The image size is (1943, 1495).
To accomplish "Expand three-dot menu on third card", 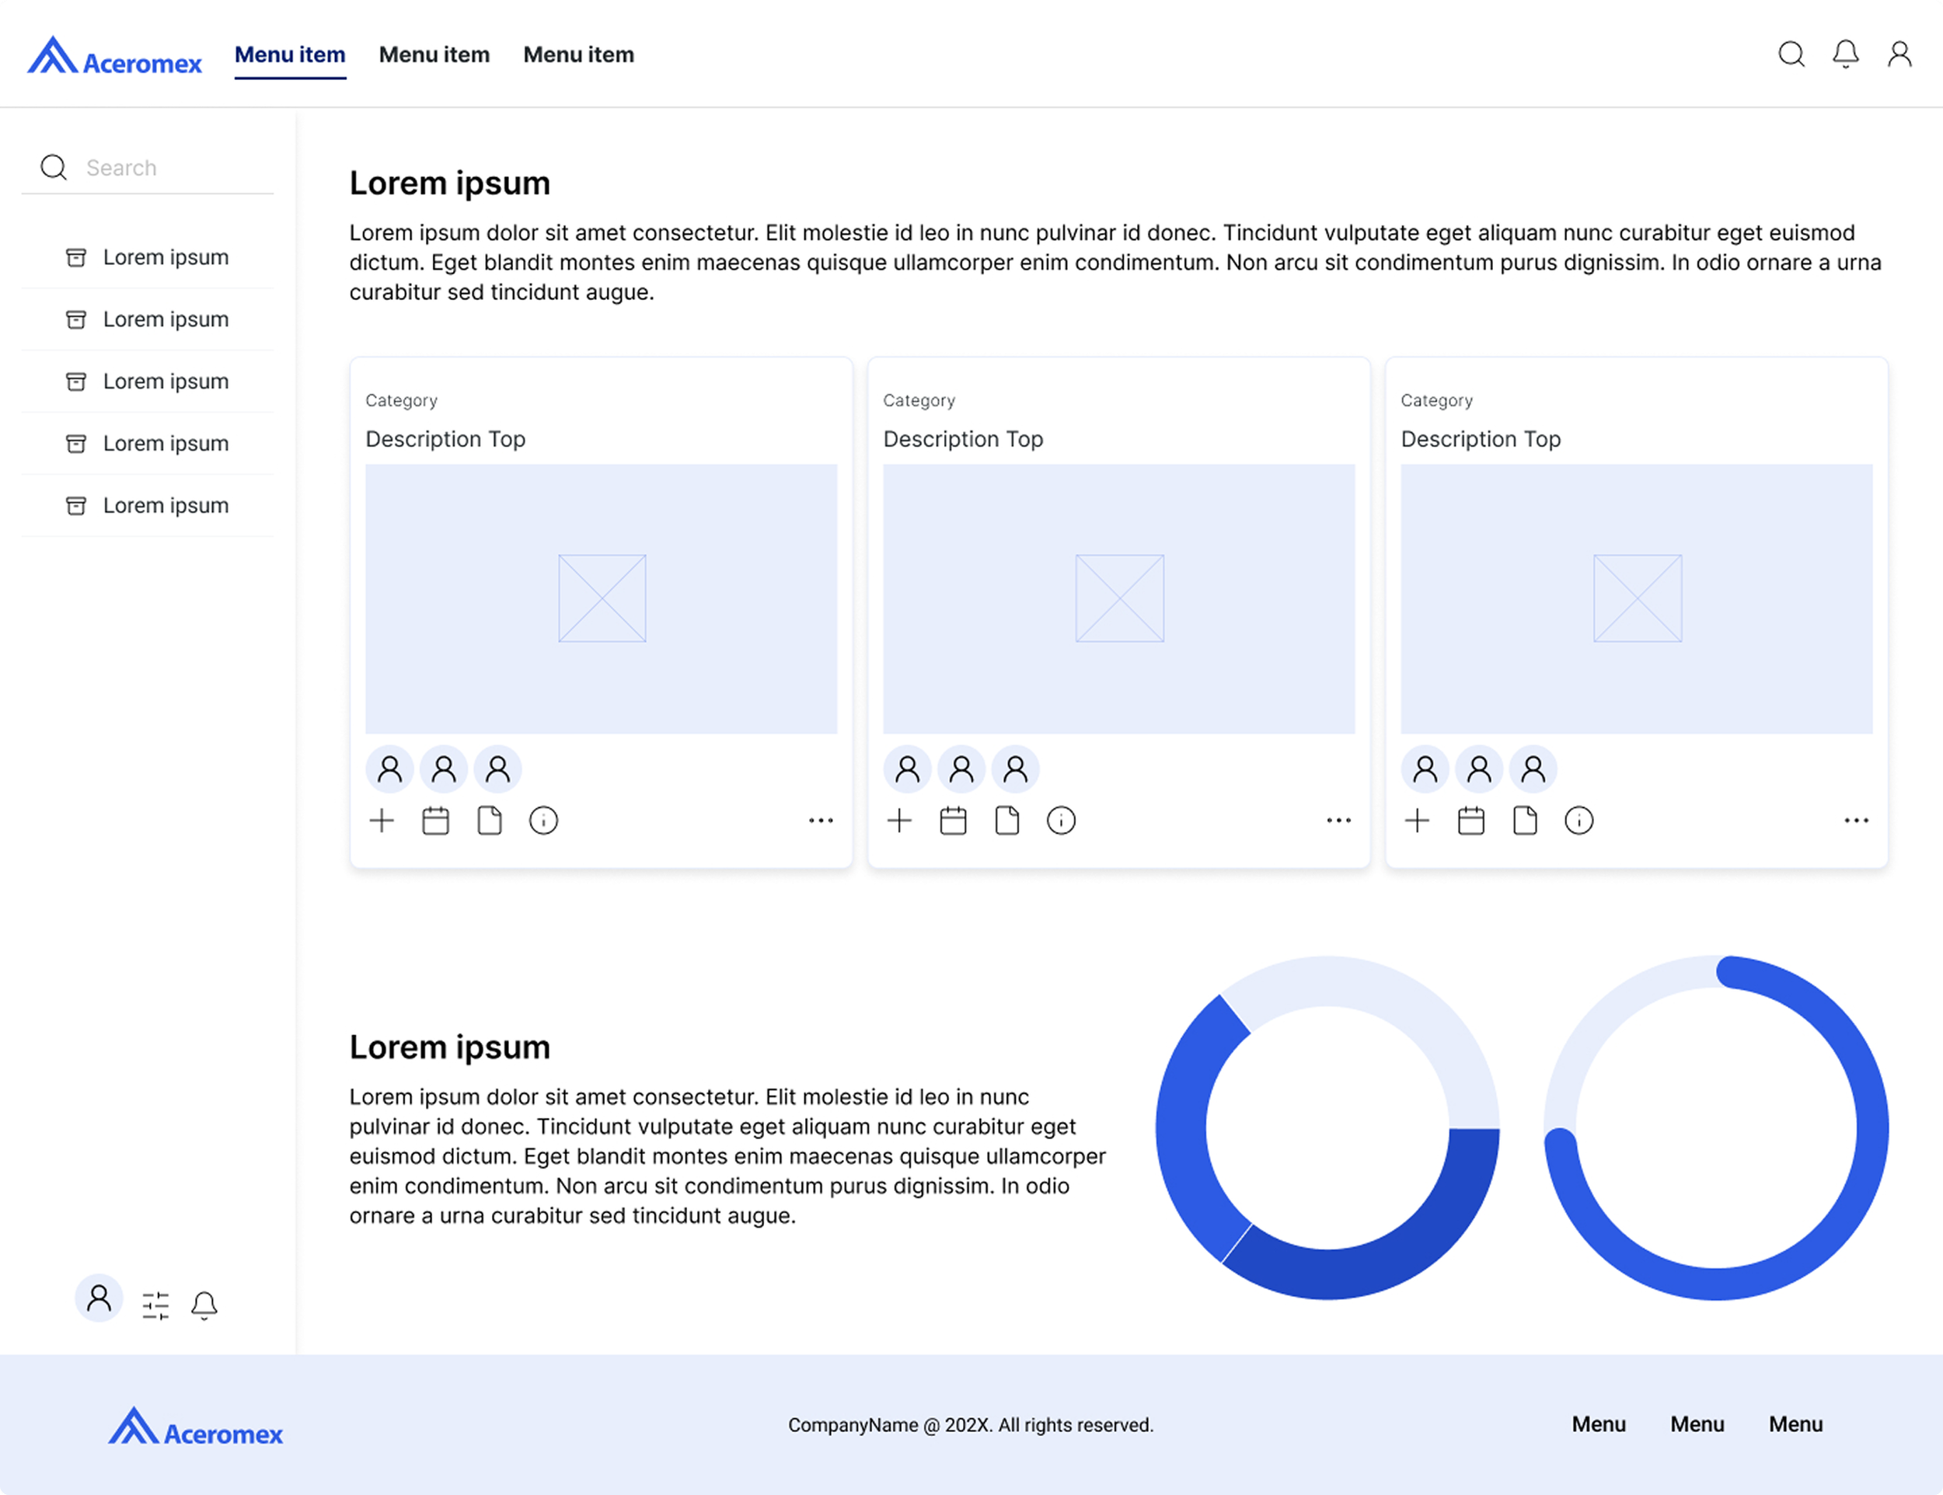I will (1856, 820).
